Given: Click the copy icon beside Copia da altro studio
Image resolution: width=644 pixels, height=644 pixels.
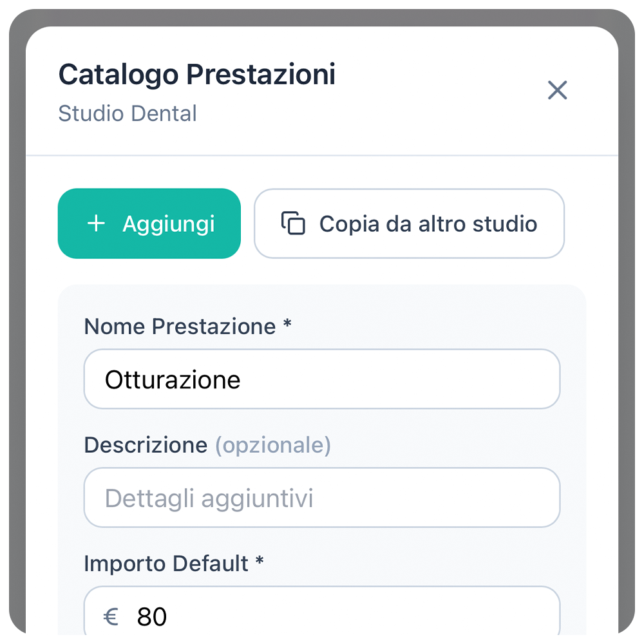Looking at the screenshot, I should (x=293, y=223).
